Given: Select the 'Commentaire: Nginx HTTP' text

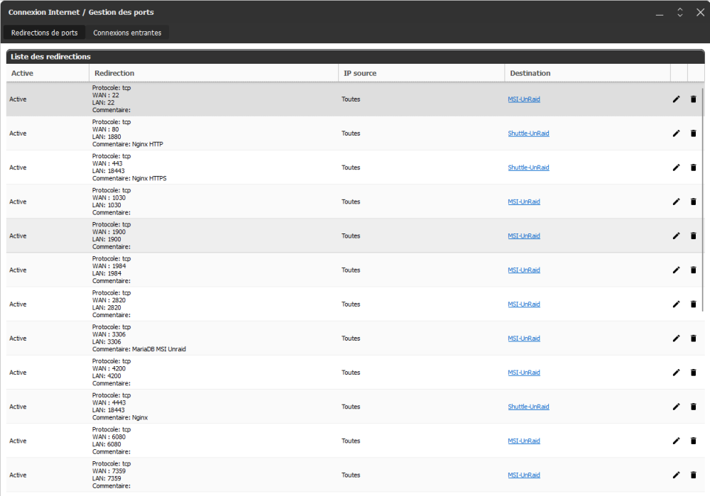Looking at the screenshot, I should click(x=128, y=144).
